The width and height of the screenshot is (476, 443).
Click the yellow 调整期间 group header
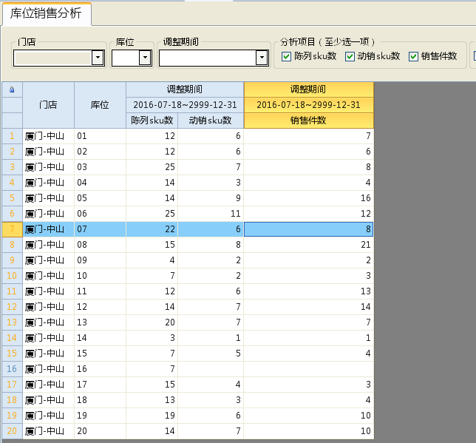309,89
